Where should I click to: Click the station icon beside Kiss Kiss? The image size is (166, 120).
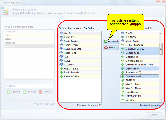click(61, 33)
